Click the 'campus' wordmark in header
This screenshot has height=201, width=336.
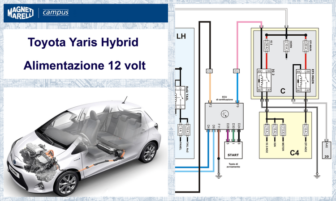[56, 13]
